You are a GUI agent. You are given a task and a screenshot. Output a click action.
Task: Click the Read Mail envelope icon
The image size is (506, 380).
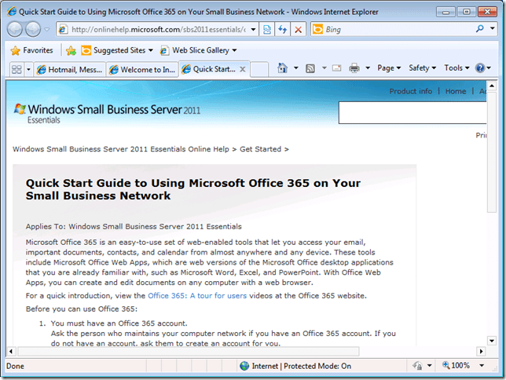tap(336, 68)
